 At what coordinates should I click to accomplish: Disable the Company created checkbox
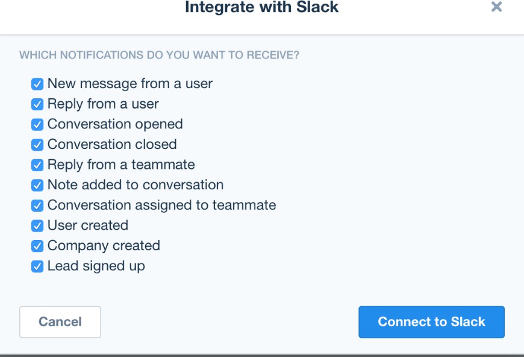37,245
